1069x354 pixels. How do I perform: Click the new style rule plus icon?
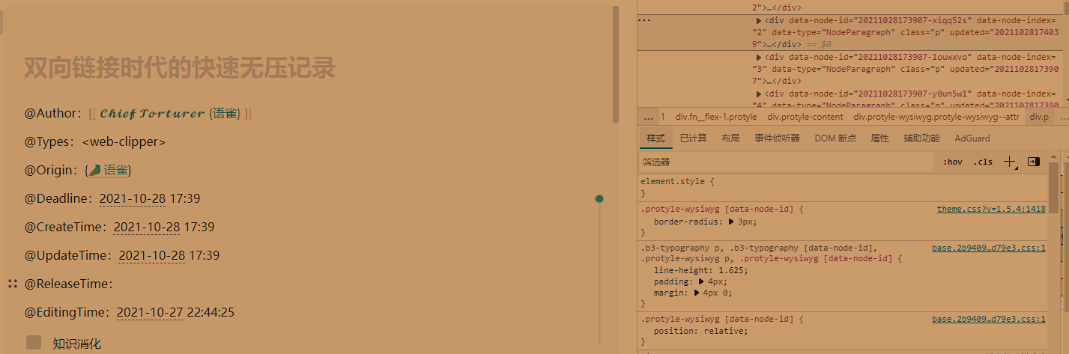pos(1010,162)
